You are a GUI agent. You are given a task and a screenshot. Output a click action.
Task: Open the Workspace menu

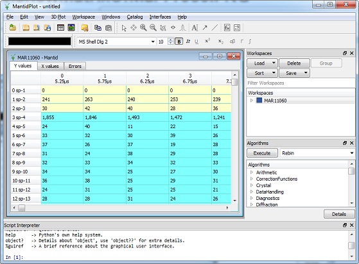tap(83, 17)
